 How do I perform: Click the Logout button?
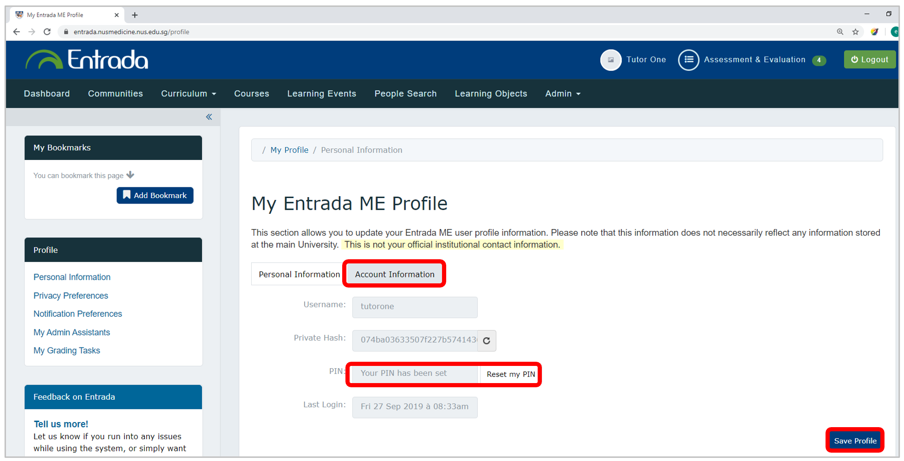pos(870,60)
